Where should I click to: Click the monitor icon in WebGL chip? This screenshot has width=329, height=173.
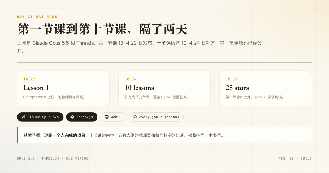[107, 117]
